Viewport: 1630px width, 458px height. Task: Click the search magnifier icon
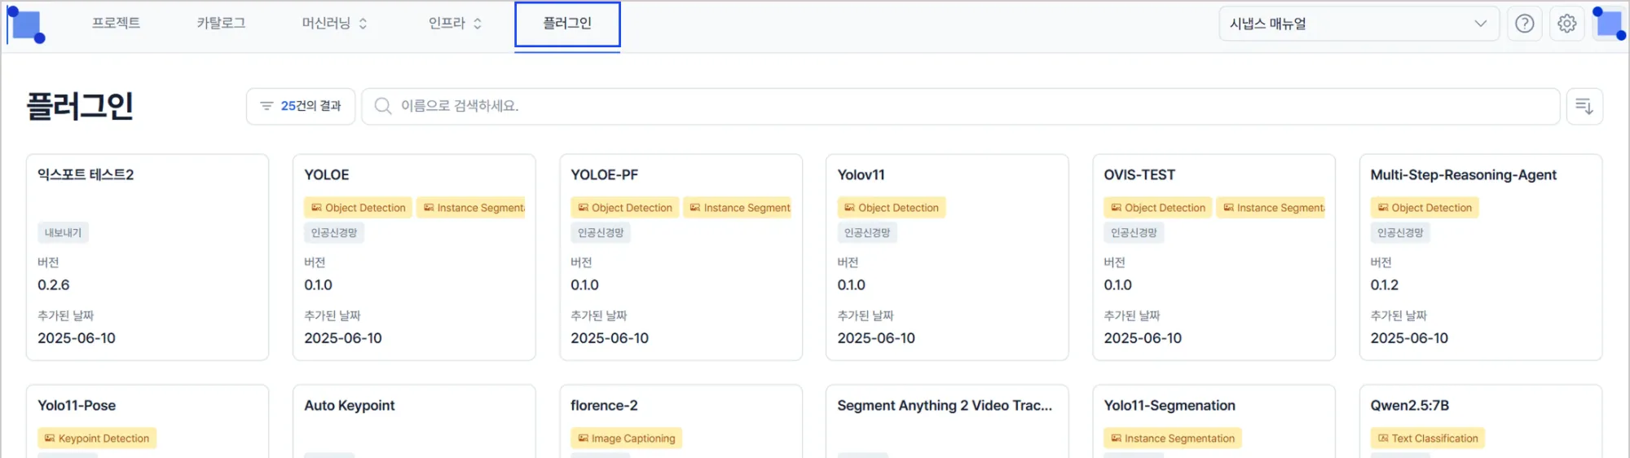pyautogui.click(x=382, y=106)
